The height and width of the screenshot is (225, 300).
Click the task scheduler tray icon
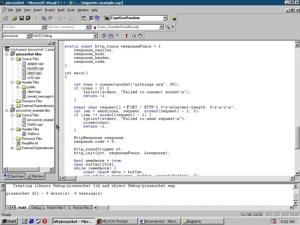tap(274, 221)
